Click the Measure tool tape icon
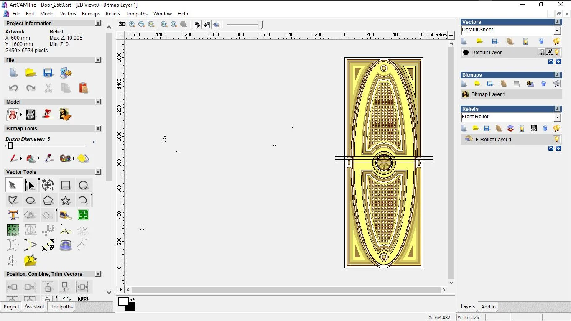The image size is (571, 321). pos(66,215)
